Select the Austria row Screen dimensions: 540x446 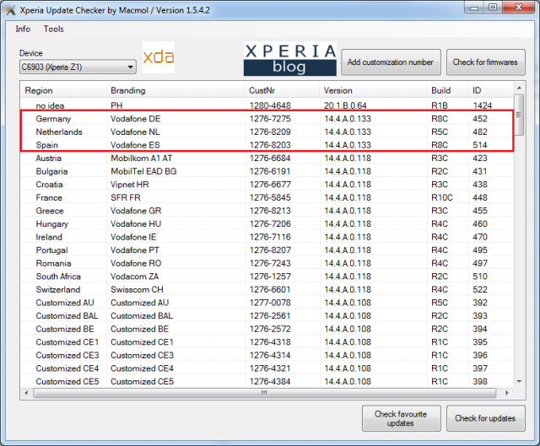pos(267,159)
